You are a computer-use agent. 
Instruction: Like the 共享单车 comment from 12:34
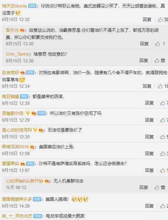[x=160, y=86]
